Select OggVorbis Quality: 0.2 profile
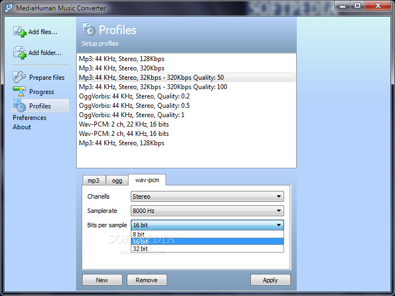This screenshot has height=296, width=395. click(186, 96)
